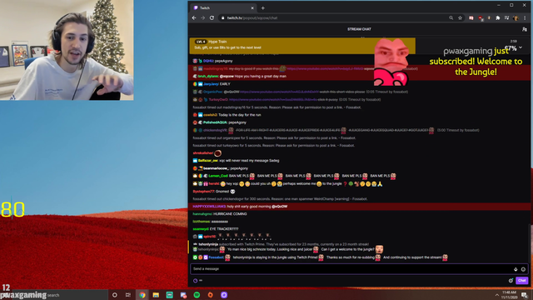Click the STREAM CHAT header
The width and height of the screenshot is (533, 300).
click(359, 29)
